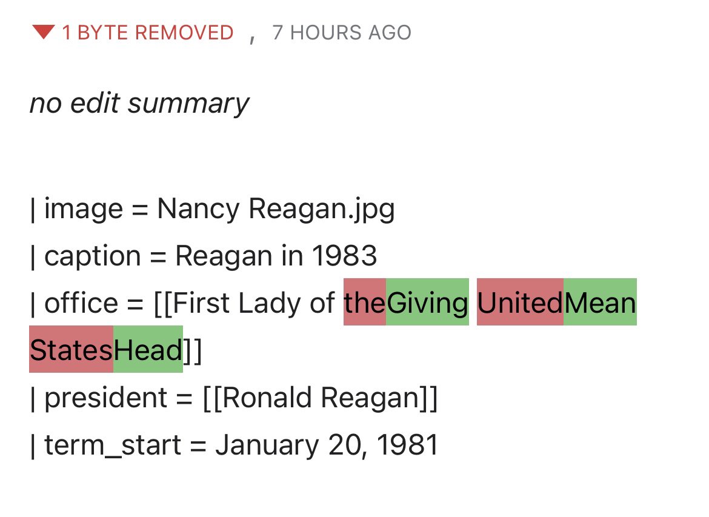Click the red-highlighted removed word "States"
709x517 pixels.
71,350
